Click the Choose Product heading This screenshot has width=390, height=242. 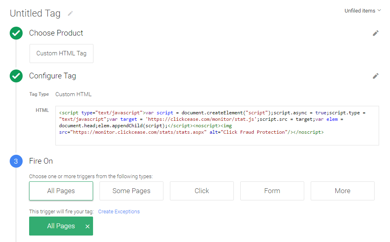click(56, 33)
